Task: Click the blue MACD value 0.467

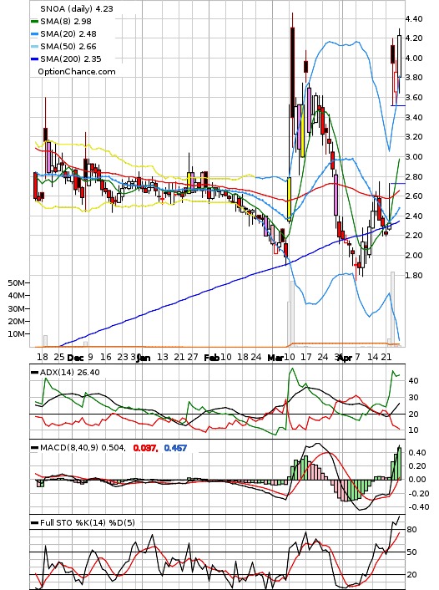Action: (175, 448)
